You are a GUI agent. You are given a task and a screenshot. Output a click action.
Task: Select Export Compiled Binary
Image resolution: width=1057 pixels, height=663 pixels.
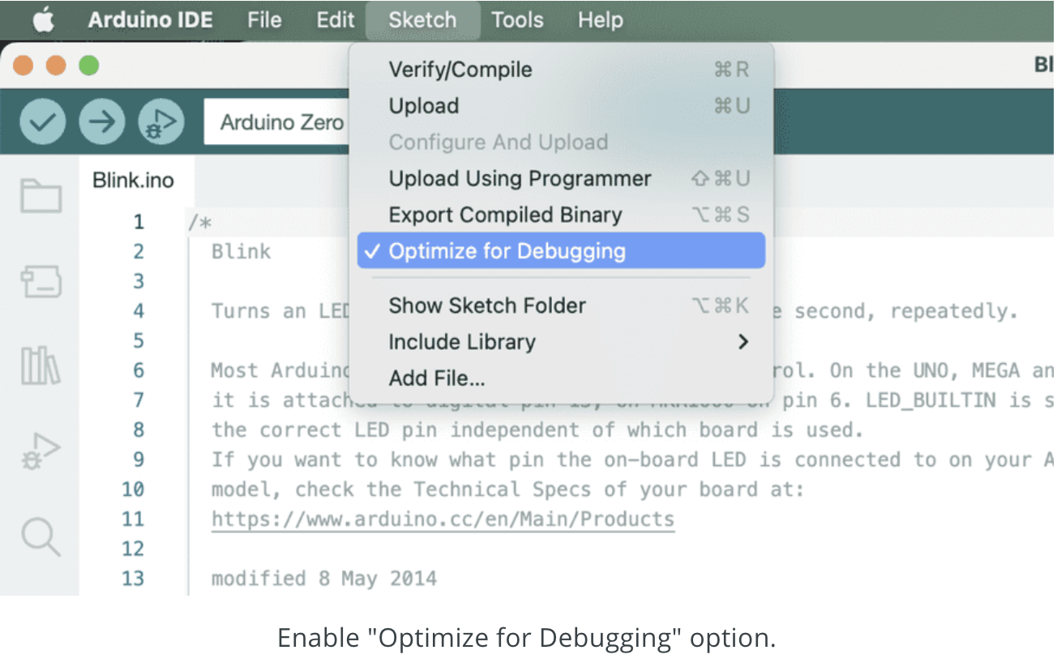click(505, 215)
